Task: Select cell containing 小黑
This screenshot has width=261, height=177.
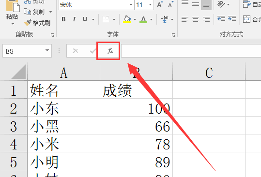Action: [64, 126]
